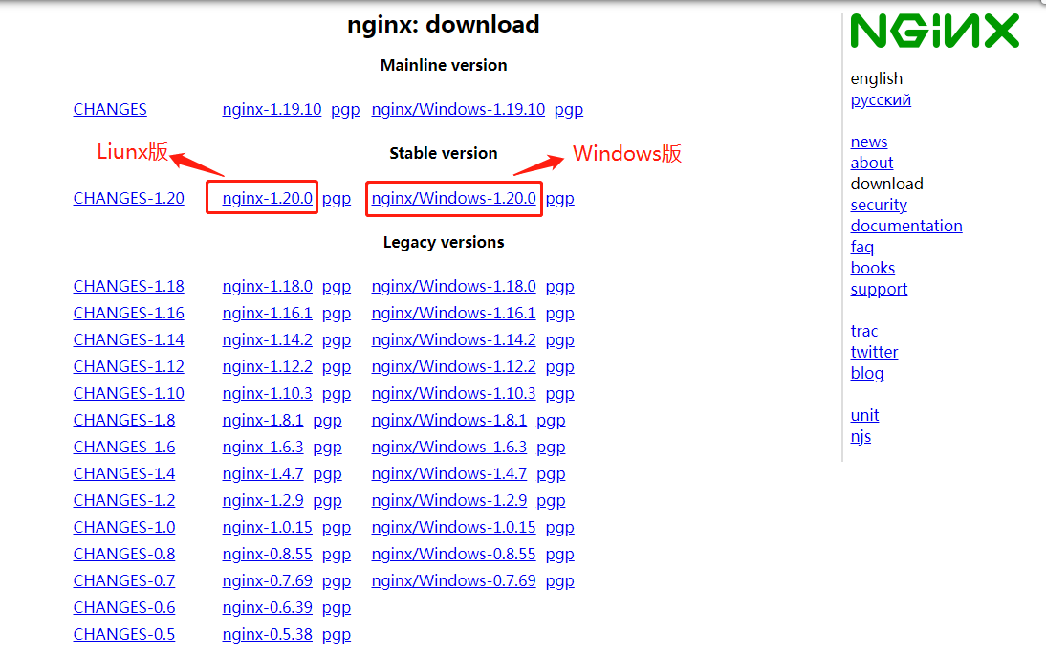Download nginx-1.19.10 mainline source

point(272,109)
